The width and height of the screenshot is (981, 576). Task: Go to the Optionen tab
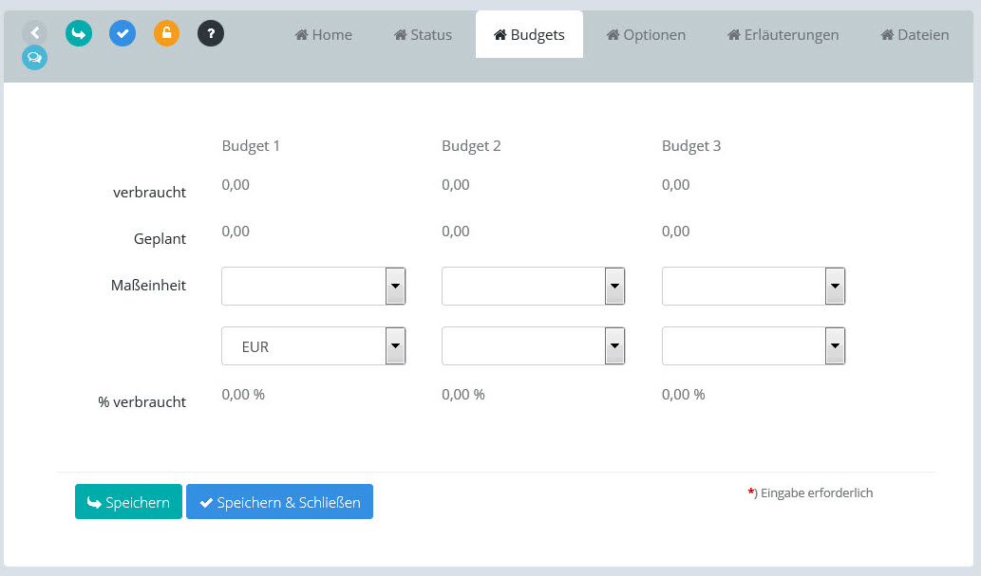tap(646, 35)
